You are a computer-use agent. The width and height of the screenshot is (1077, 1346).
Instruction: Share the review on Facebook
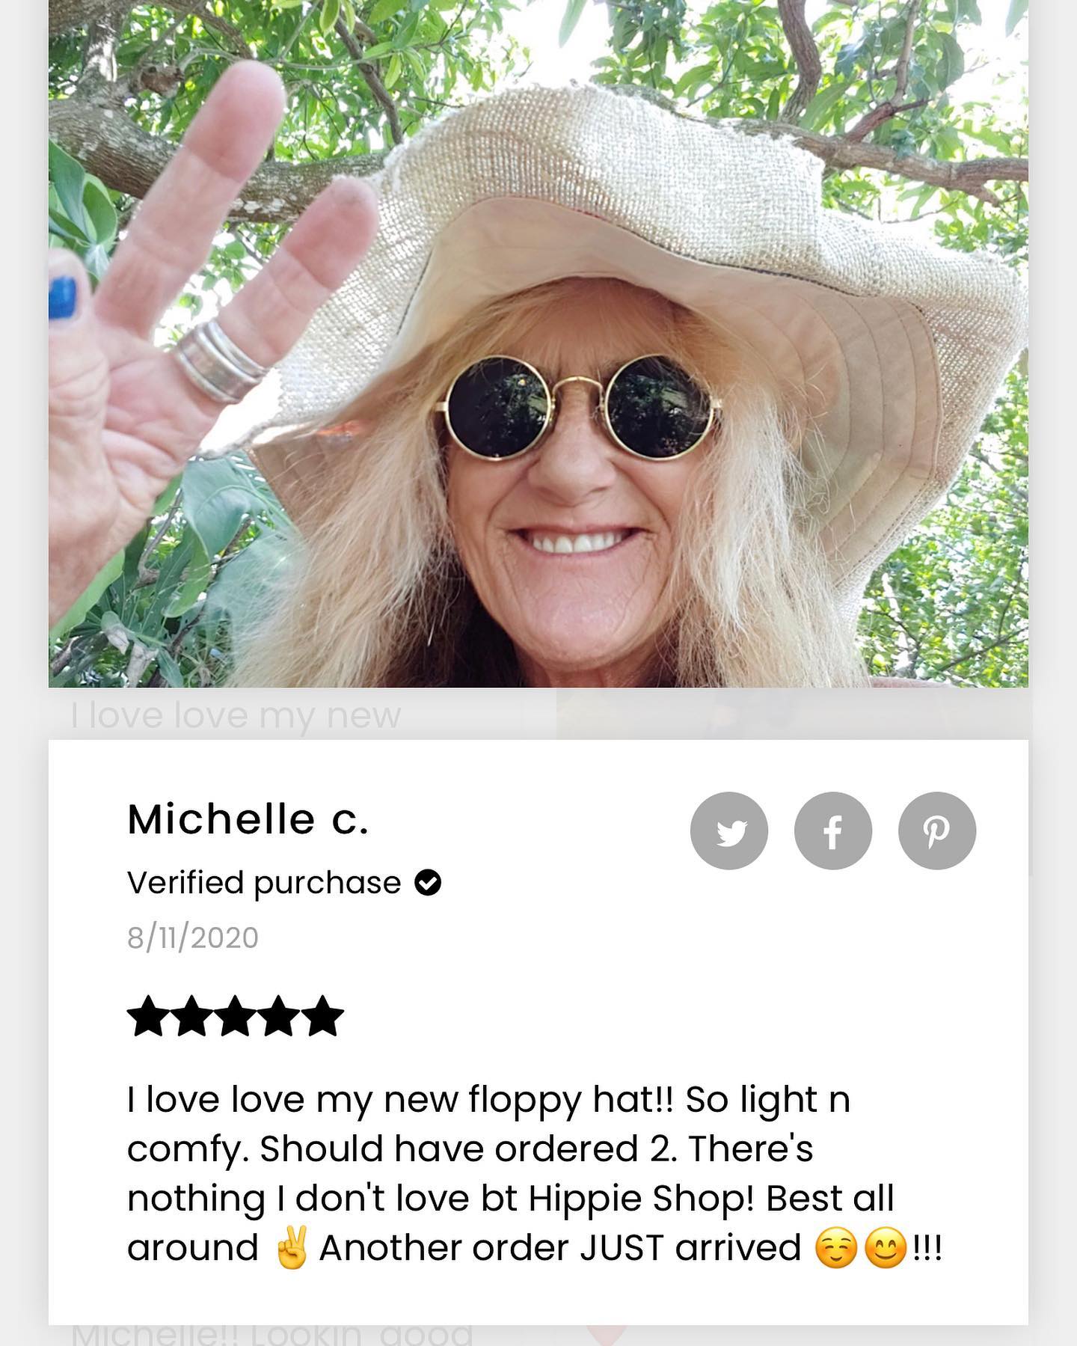pyautogui.click(x=833, y=830)
